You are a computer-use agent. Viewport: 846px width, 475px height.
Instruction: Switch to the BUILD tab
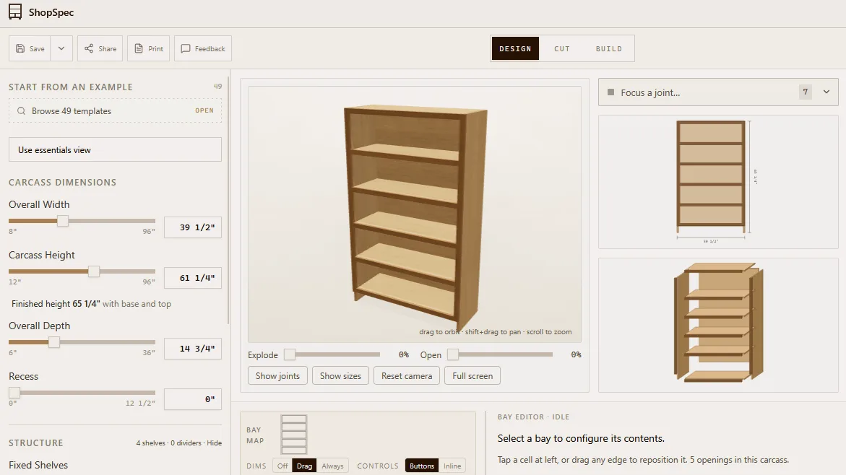(608, 48)
